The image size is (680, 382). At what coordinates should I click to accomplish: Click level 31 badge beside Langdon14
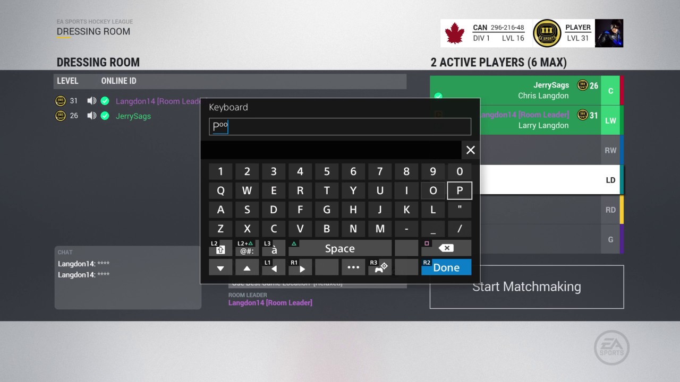pyautogui.click(x=61, y=101)
